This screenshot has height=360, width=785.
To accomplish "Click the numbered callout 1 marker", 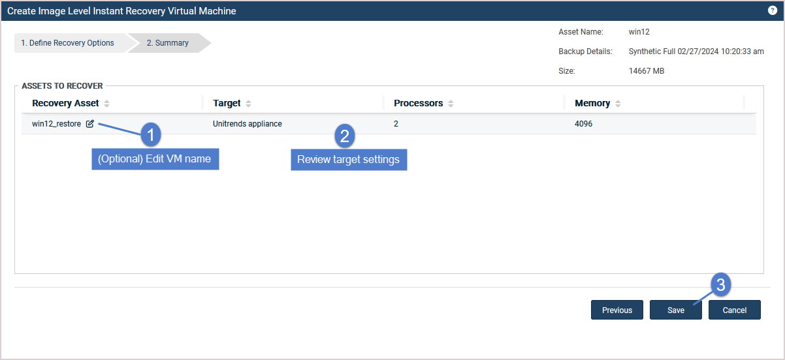I will click(x=151, y=136).
